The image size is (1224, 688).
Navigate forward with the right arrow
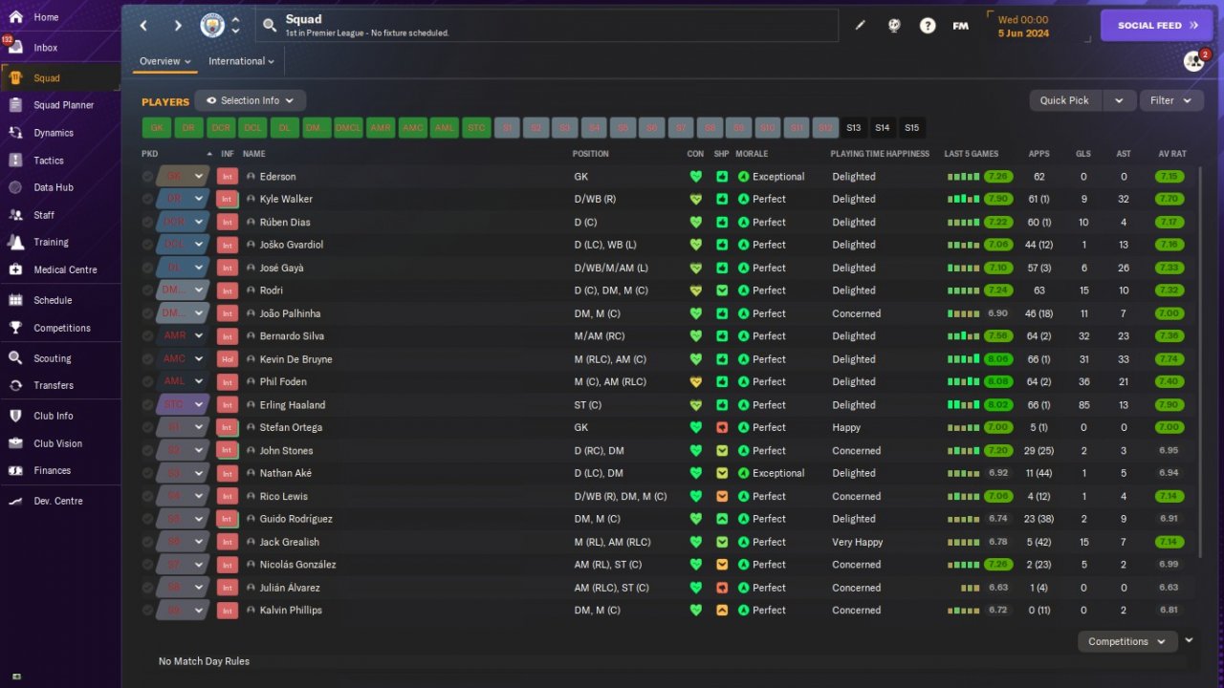tap(178, 26)
